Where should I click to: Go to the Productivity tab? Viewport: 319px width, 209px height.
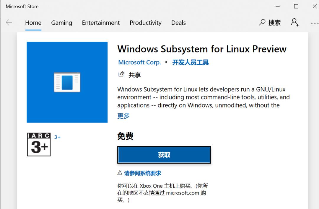[x=145, y=22]
